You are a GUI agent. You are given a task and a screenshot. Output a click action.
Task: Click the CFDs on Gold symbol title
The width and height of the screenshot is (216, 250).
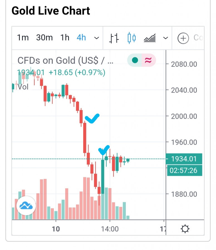(65, 61)
